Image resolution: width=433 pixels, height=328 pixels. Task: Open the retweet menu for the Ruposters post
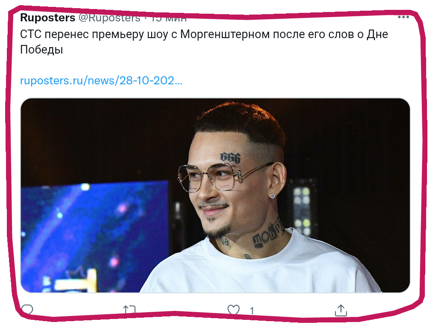pyautogui.click(x=129, y=310)
